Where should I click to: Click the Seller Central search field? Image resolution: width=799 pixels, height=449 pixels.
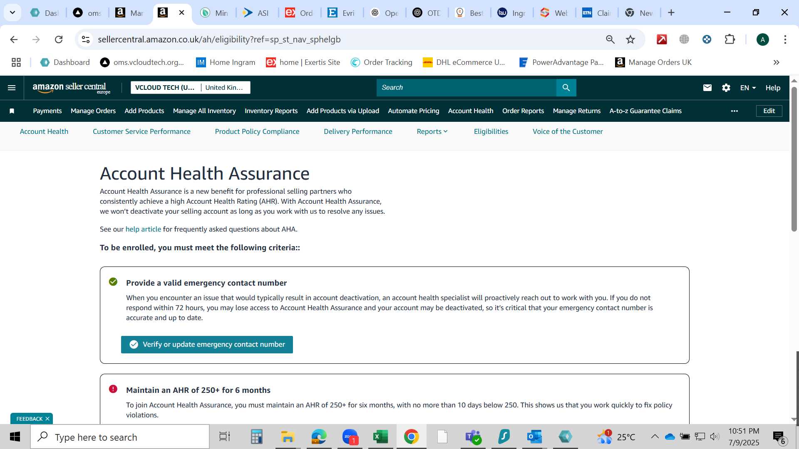(x=466, y=88)
